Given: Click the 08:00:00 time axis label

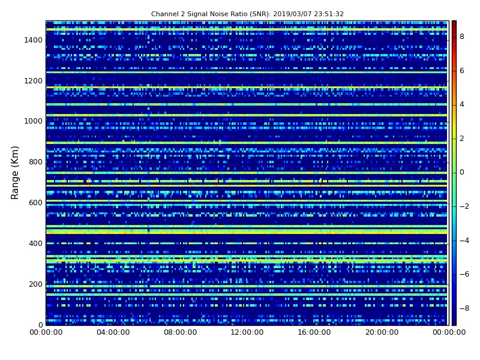Looking at the screenshot, I should 181,332.
